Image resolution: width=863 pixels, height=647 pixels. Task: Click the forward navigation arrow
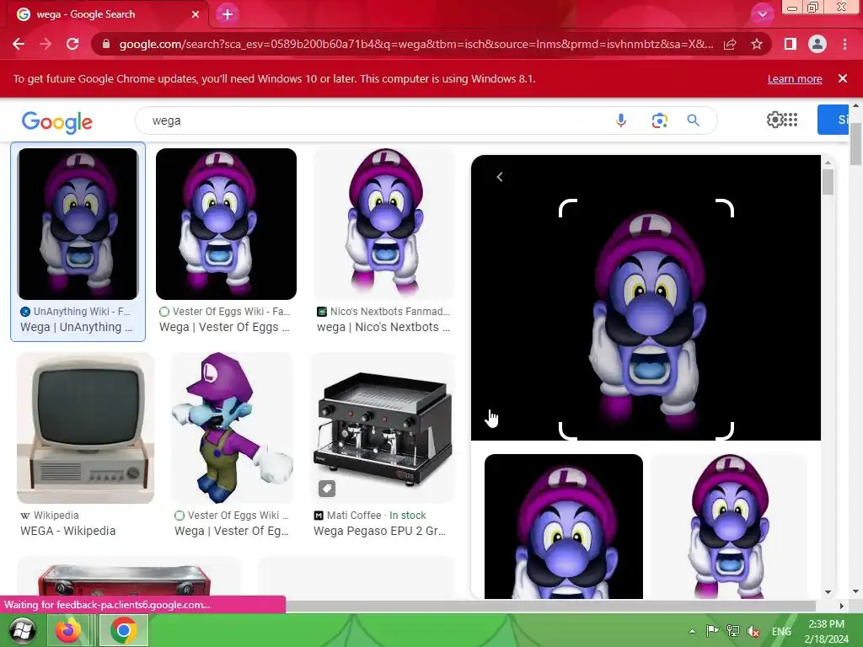[x=46, y=44]
